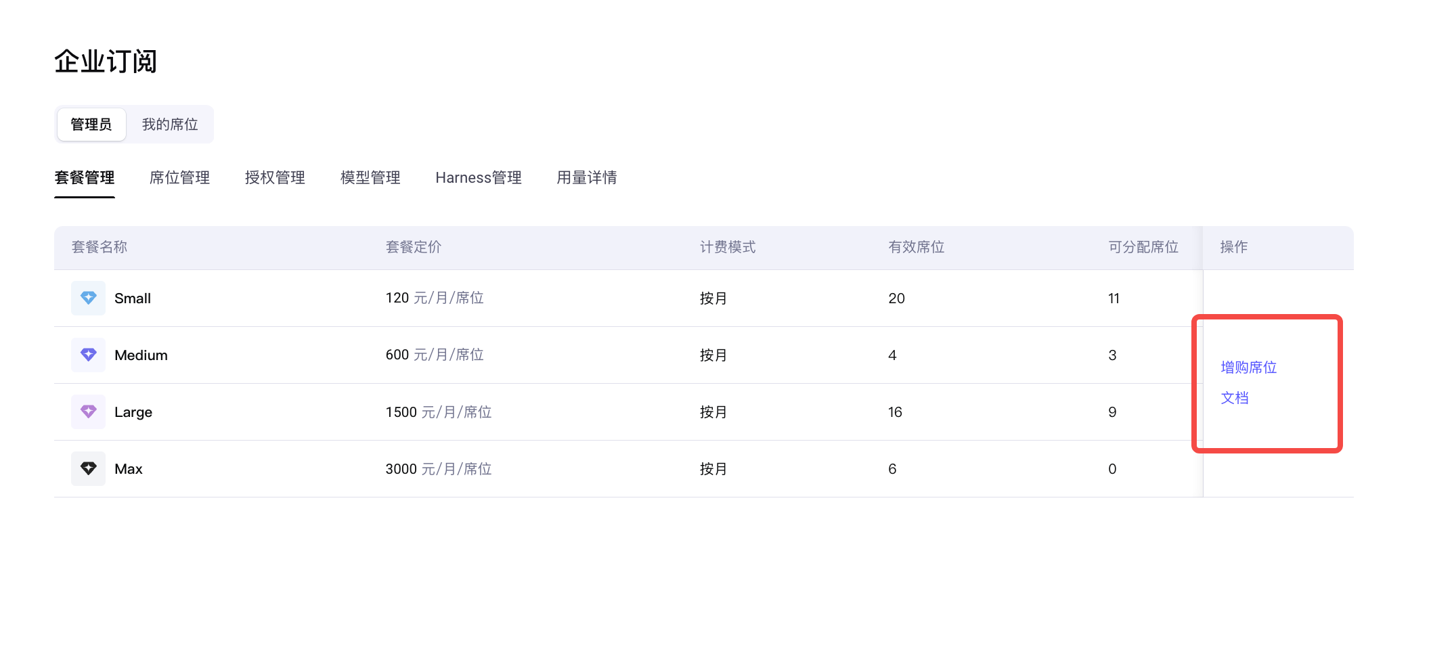Screen dimensions: 1431x666
Task: Click the Large row's 16 seats value
Action: [895, 412]
